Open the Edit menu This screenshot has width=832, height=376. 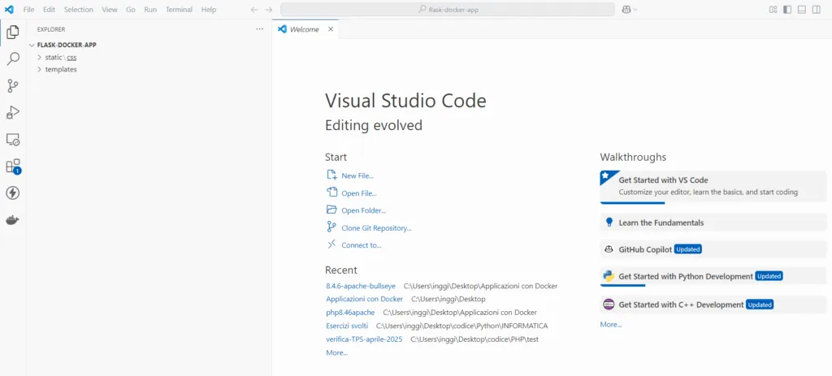(x=49, y=10)
